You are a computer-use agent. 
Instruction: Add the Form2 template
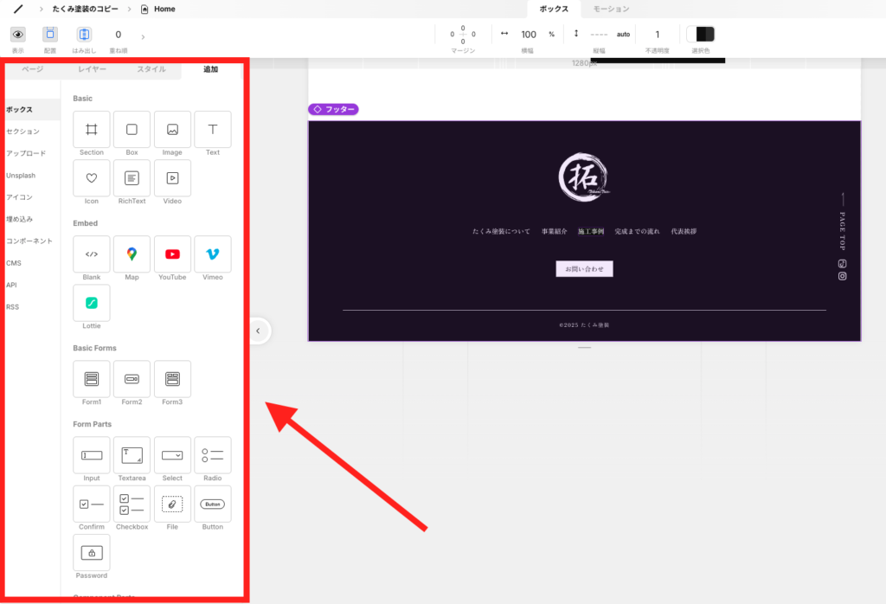[x=132, y=379]
